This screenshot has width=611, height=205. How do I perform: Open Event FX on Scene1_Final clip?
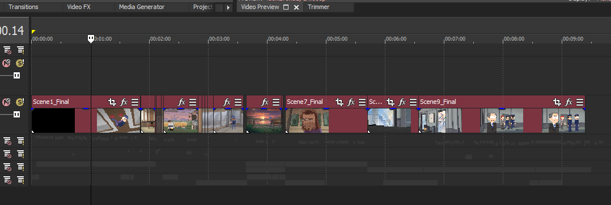pos(124,102)
